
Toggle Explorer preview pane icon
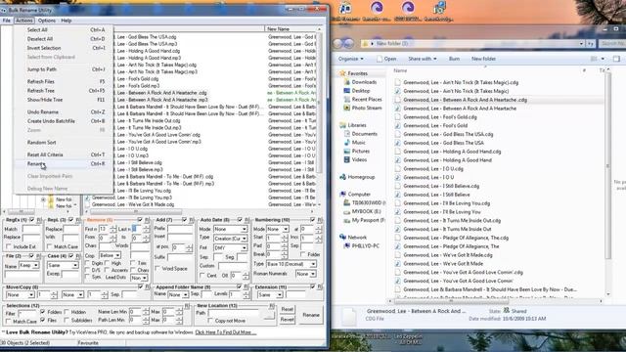[617, 59]
